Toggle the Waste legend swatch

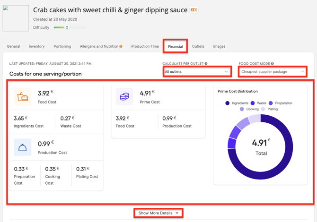coord(253,103)
